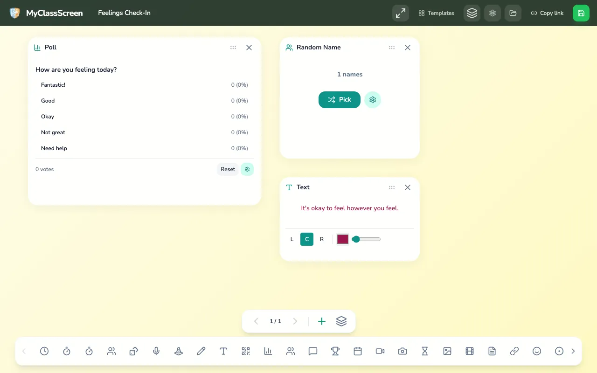597x373 pixels.
Task: Select the link widget tool icon
Action: pos(514,351)
